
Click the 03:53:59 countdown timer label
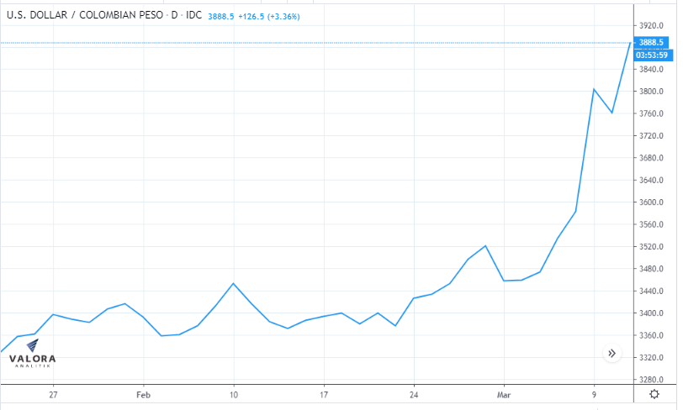point(654,55)
